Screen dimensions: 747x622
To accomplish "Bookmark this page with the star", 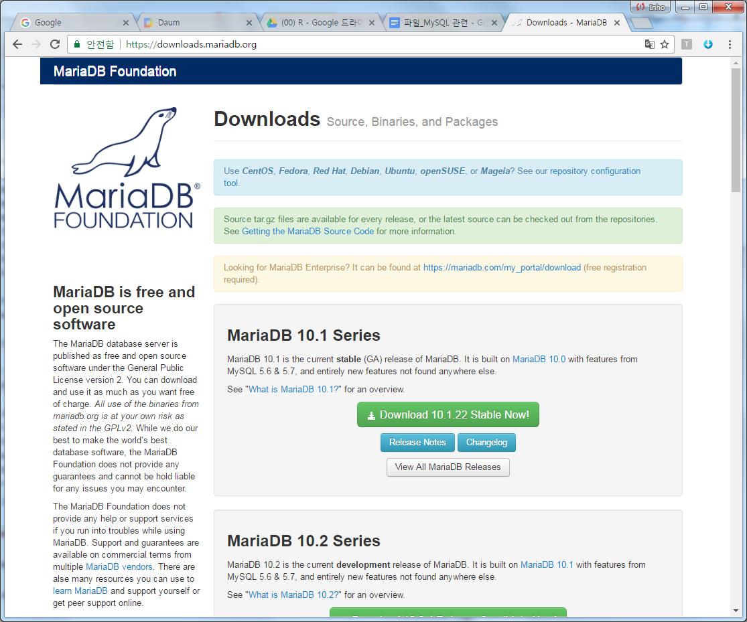I will pos(665,44).
